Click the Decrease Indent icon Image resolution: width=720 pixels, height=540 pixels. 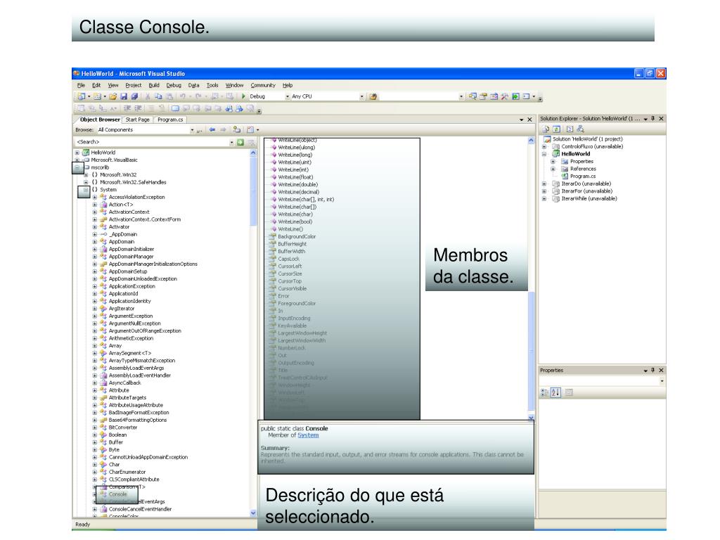click(127, 108)
